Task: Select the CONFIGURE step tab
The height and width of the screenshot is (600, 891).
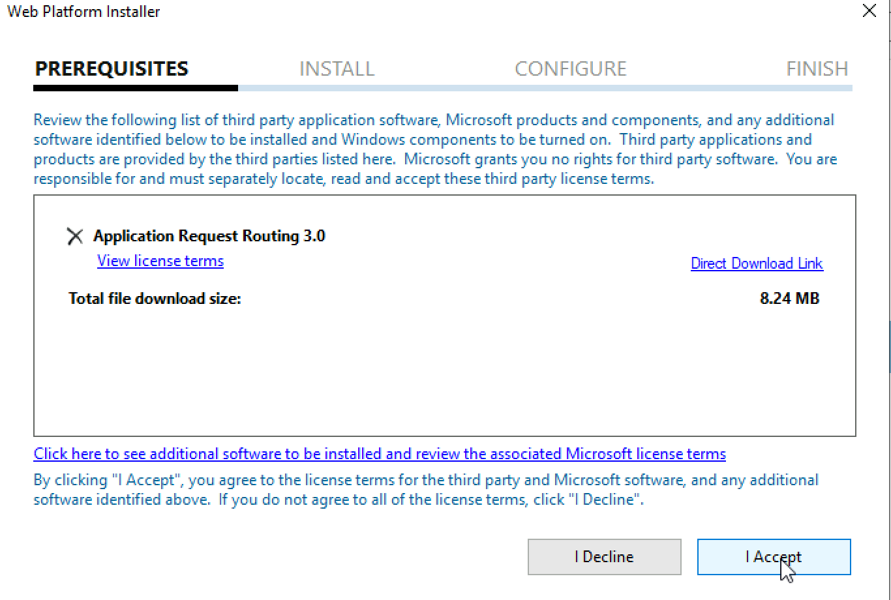Action: (x=571, y=68)
